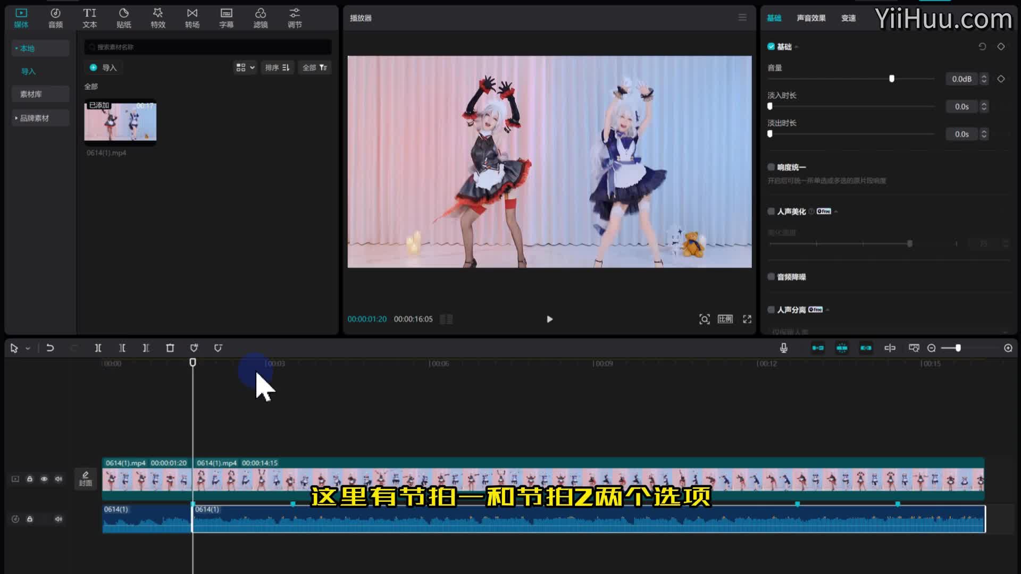Open the 调节 adjustment tab

tap(295, 18)
